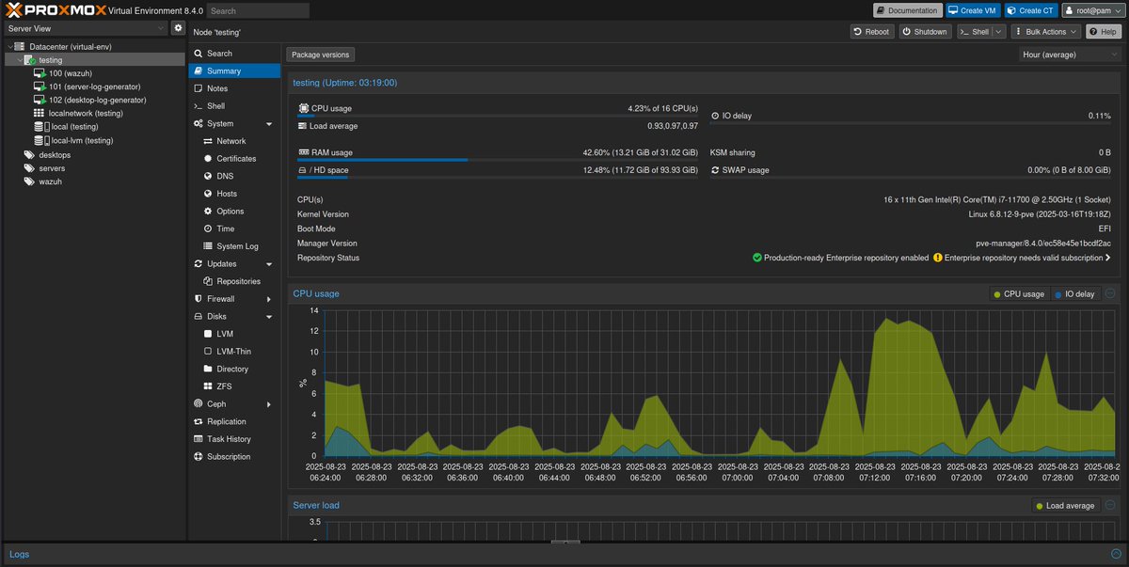1129x567 pixels.
Task: Click the Create CT button
Action: (x=1030, y=10)
